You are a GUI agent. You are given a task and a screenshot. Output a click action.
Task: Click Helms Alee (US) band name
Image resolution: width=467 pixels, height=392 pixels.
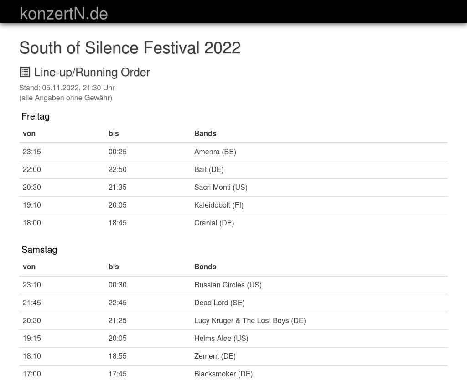[221, 339]
